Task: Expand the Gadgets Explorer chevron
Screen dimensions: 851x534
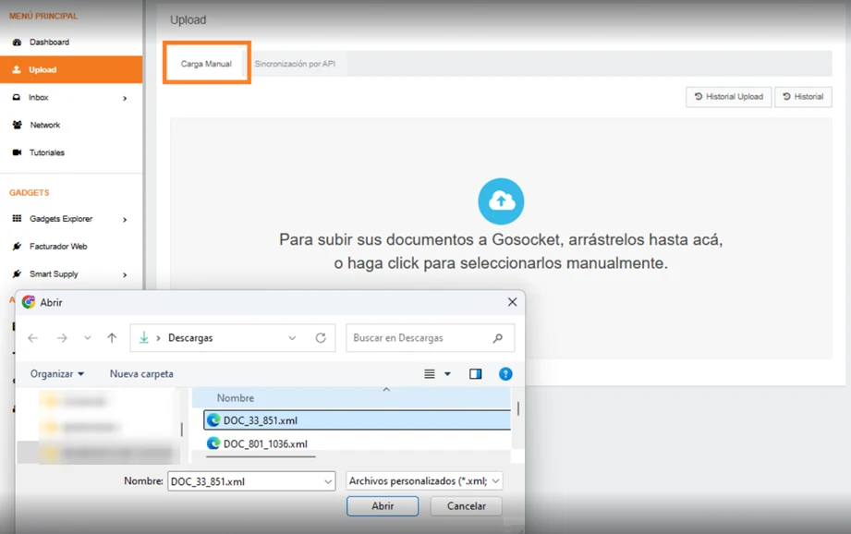Action: click(125, 220)
